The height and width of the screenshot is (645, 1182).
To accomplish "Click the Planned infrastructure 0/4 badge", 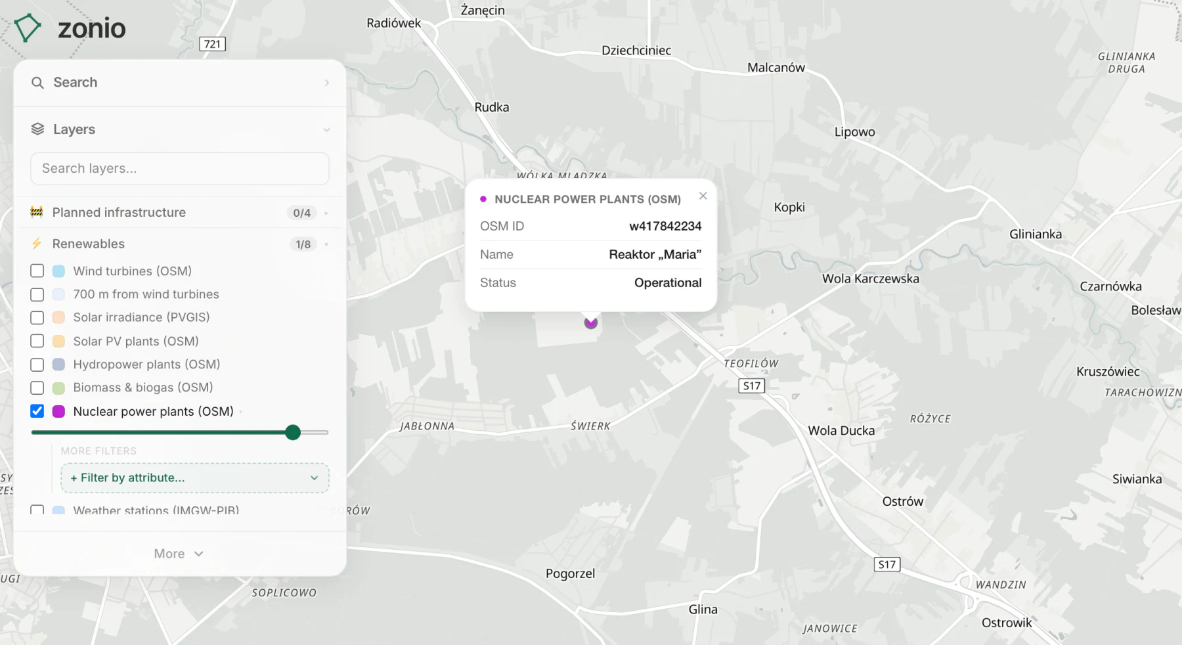I will (x=302, y=213).
